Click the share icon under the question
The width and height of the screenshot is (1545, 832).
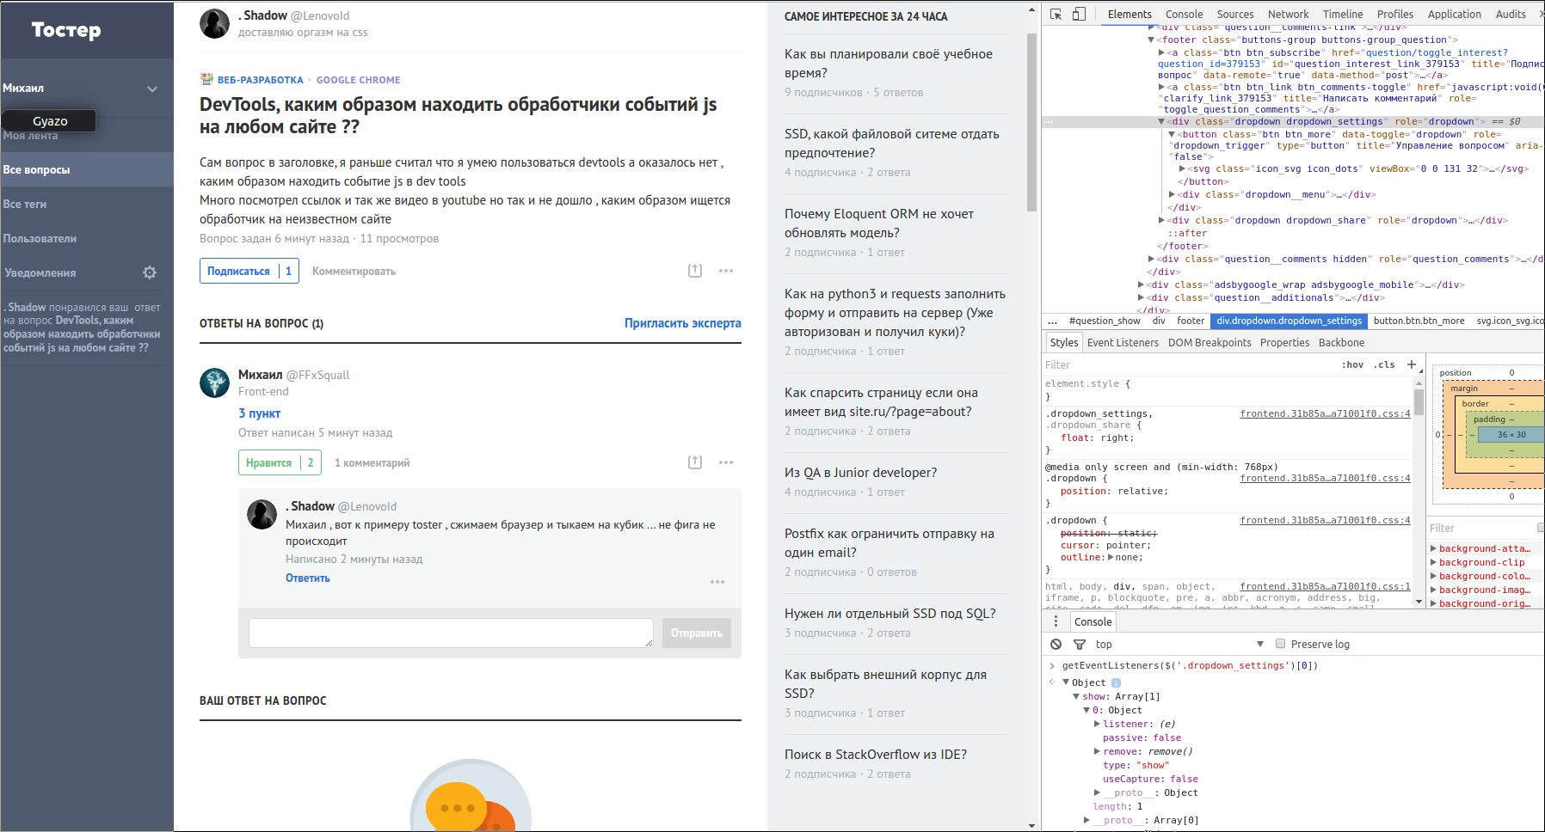pyautogui.click(x=695, y=271)
